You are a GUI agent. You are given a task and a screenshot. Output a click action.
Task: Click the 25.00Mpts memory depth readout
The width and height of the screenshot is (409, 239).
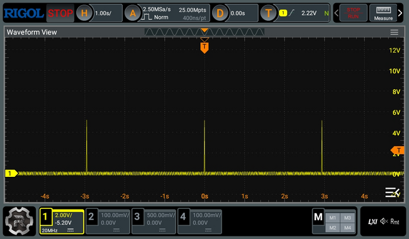[x=193, y=10]
